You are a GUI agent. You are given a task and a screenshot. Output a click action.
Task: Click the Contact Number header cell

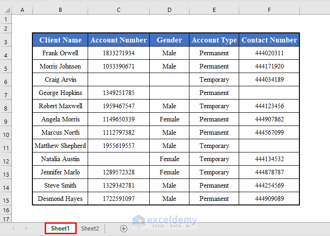(x=269, y=40)
